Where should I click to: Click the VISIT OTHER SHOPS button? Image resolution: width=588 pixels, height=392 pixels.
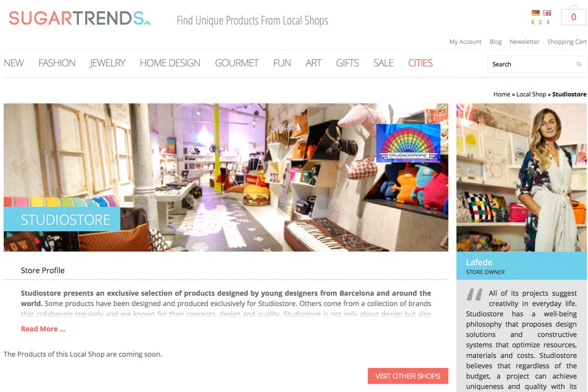tap(408, 376)
